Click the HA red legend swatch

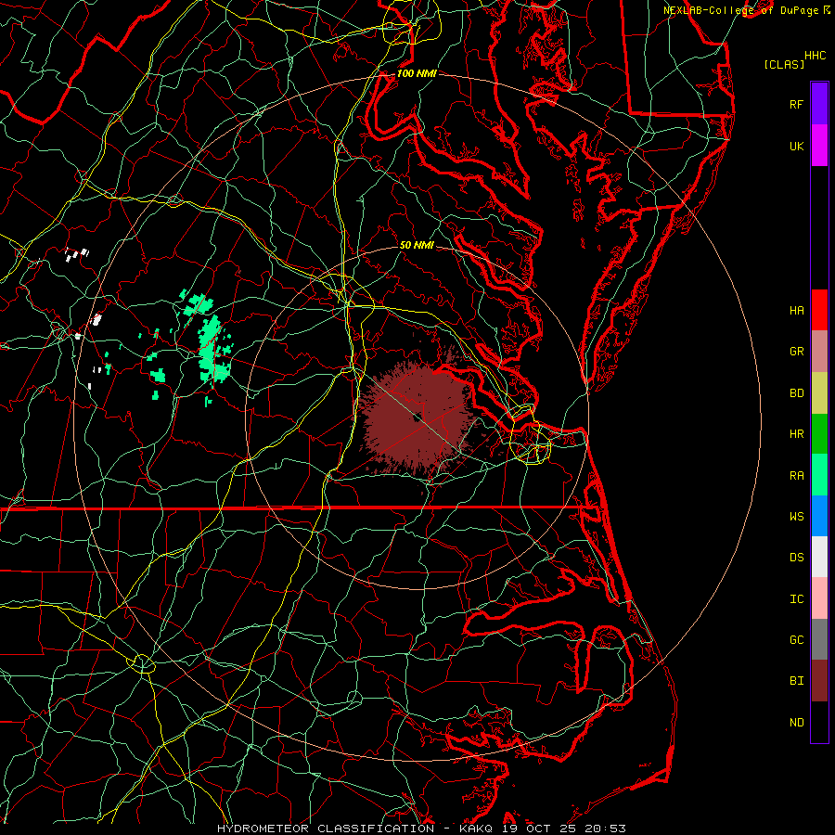tap(819, 310)
